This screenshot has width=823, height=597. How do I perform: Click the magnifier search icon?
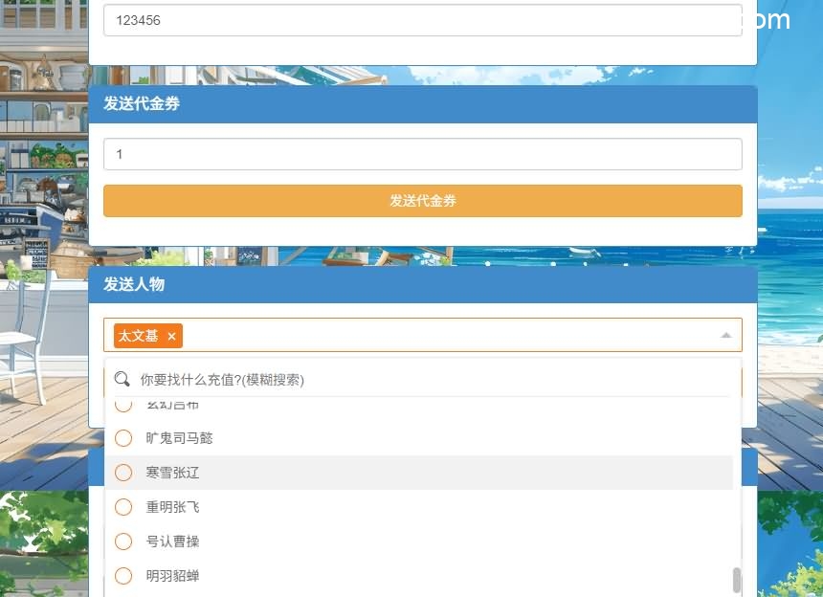122,379
